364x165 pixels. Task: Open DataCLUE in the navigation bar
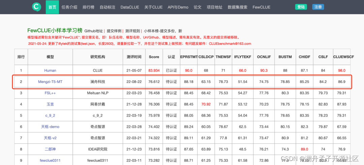coord(130,7)
